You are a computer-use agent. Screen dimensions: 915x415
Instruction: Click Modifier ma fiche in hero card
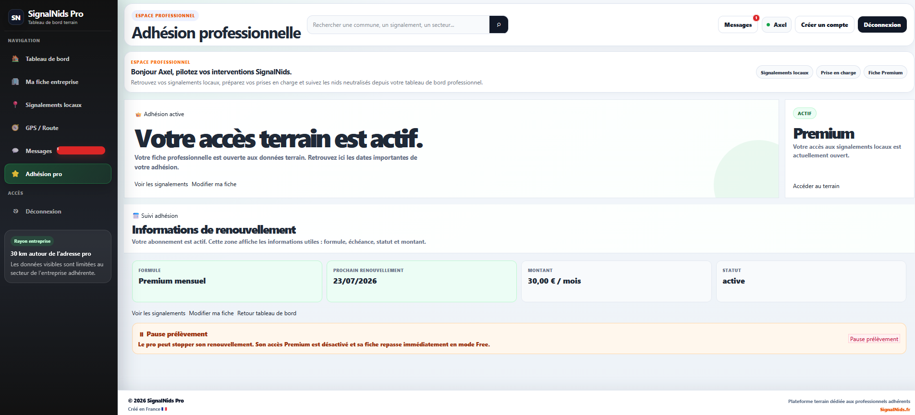(214, 184)
